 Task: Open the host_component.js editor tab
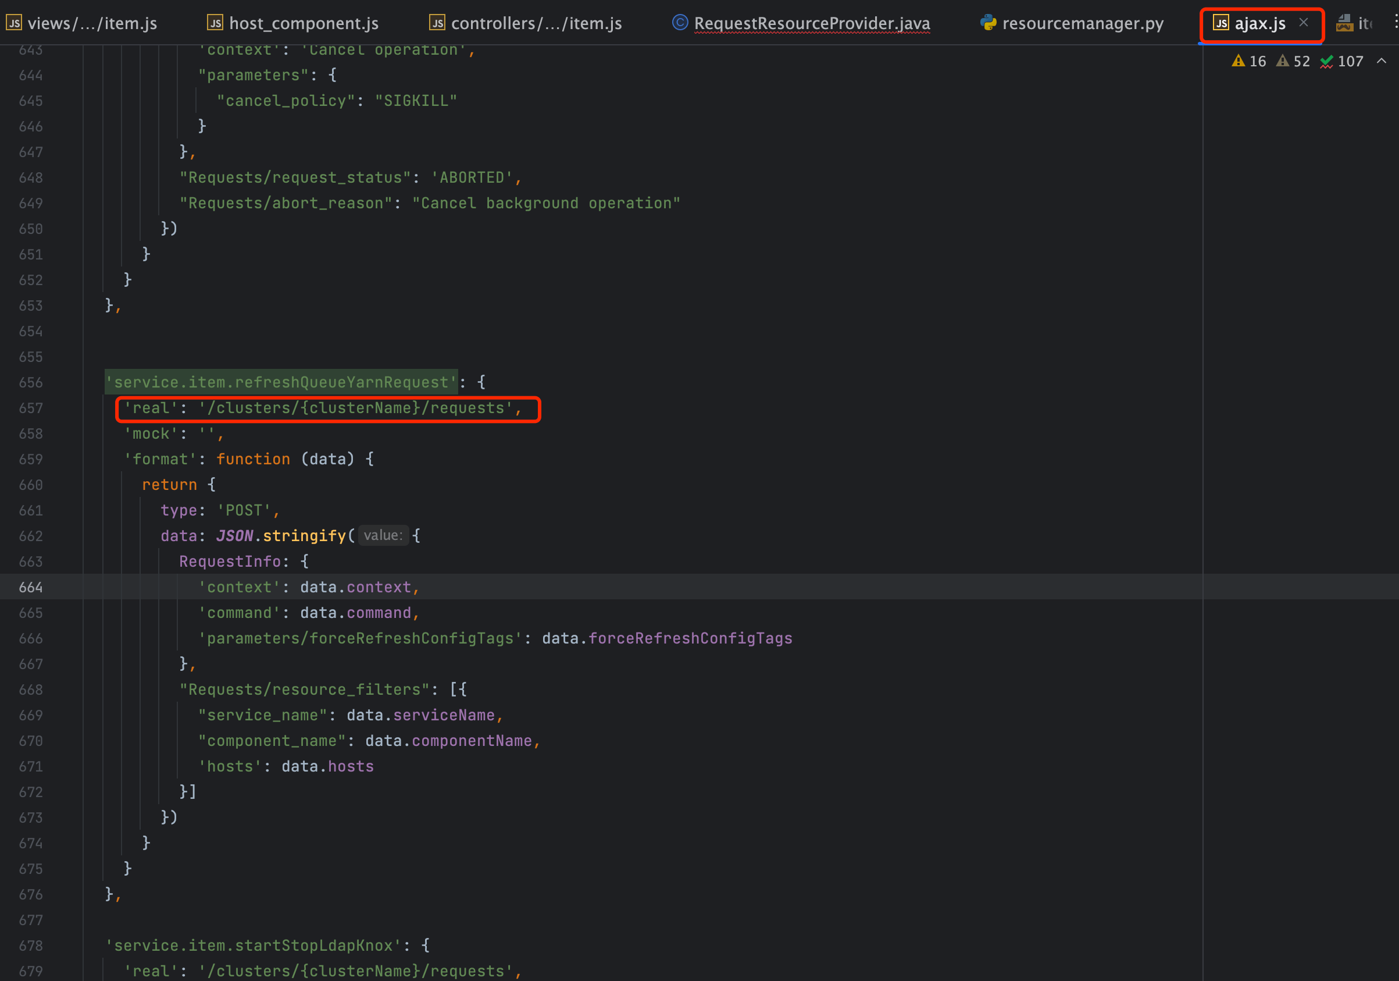coord(293,23)
